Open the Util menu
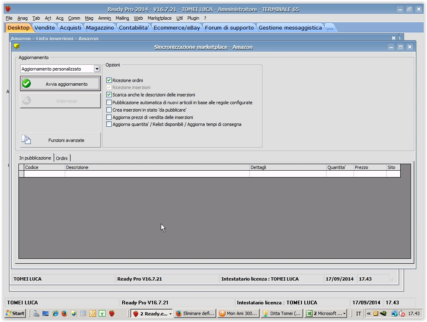Image resolution: width=427 pixels, height=322 pixels. pos(180,18)
